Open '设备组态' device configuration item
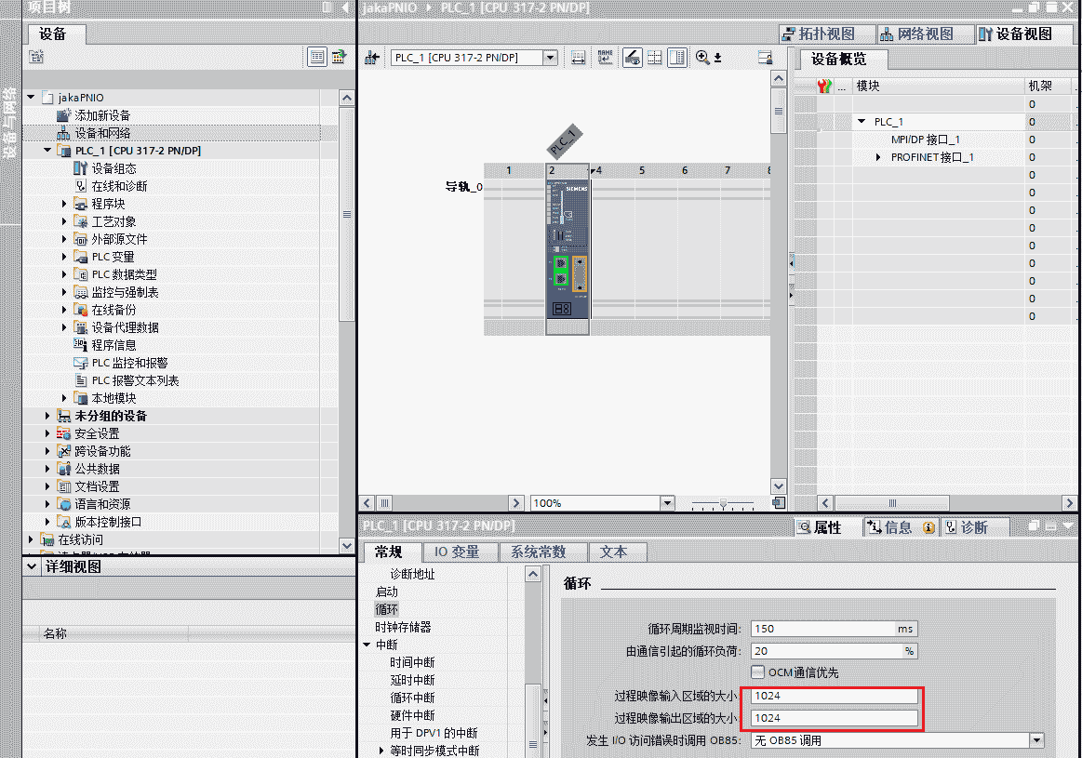1082x758 pixels. pos(114,168)
